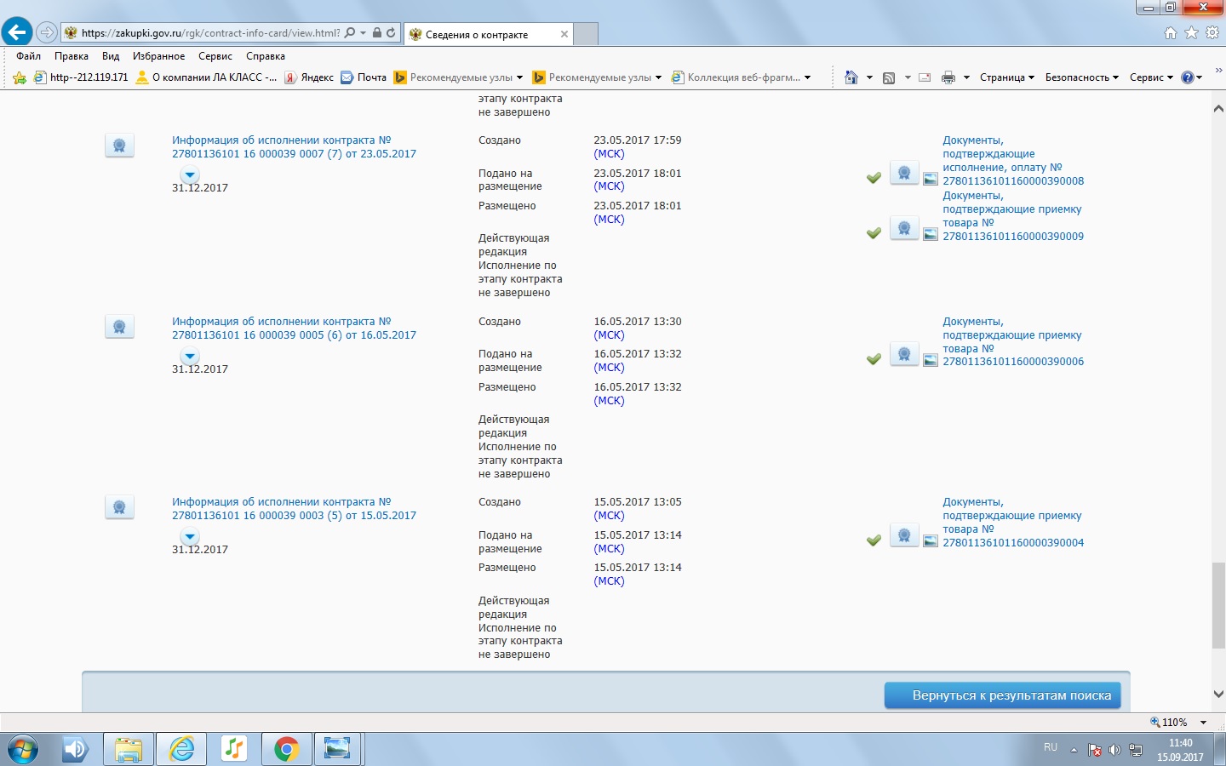Open the Вид menu
1226x766 pixels.
[x=111, y=56]
